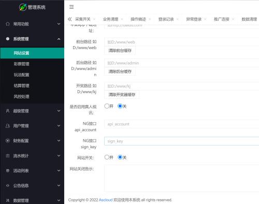
Task: Expand the 活动列表 menu chevron
Action: click(59, 170)
